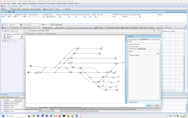Expand the Display options section

point(133,102)
